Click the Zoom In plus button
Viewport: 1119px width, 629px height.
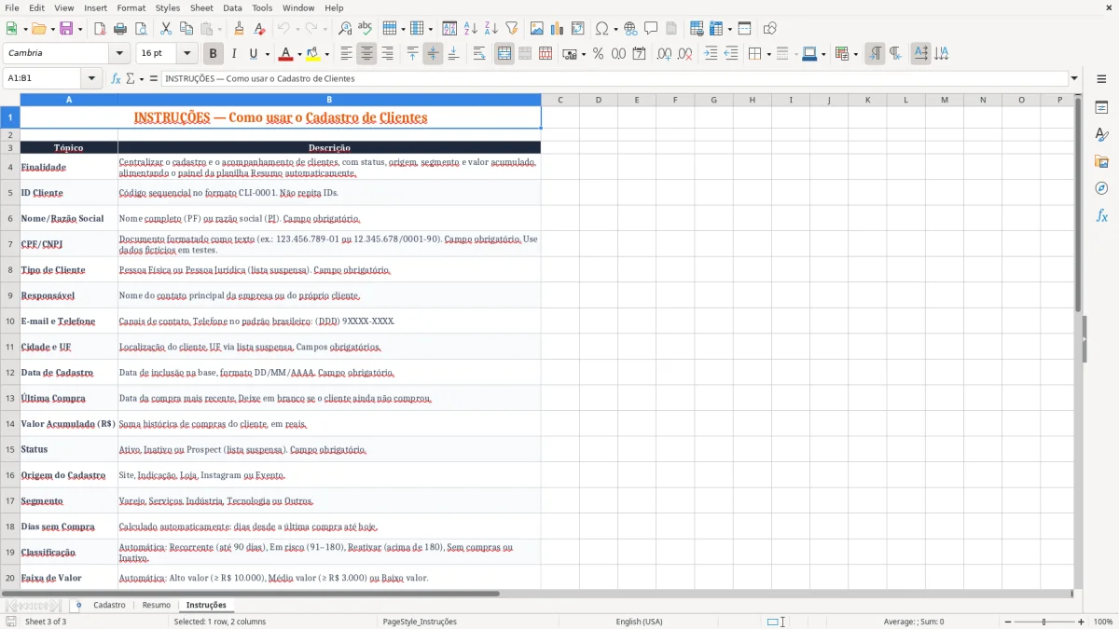click(1082, 622)
